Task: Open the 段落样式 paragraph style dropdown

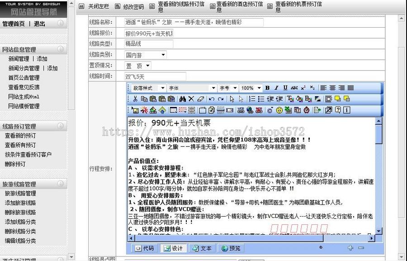Action: (x=149, y=88)
